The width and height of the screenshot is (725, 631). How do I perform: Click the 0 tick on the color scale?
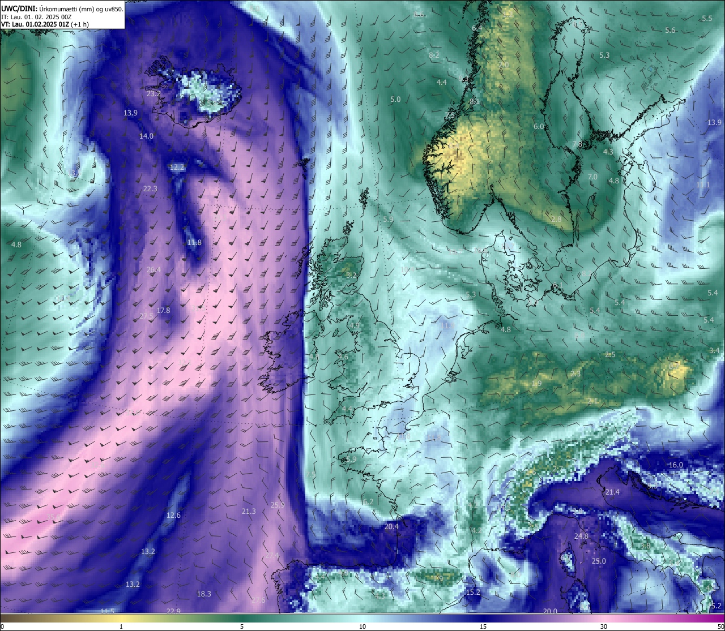point(2,626)
